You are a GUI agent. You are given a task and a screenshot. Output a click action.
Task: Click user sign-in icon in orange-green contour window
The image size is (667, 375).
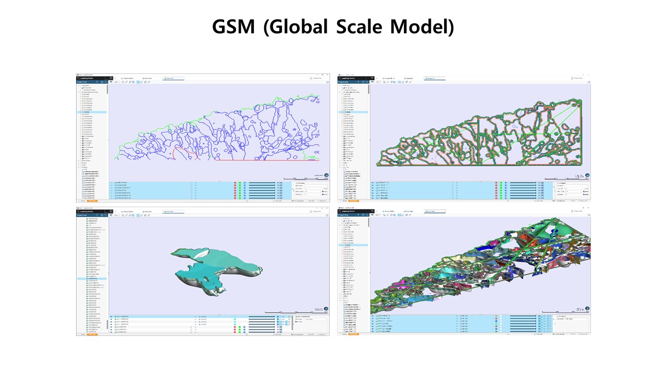pyautogui.click(x=572, y=78)
